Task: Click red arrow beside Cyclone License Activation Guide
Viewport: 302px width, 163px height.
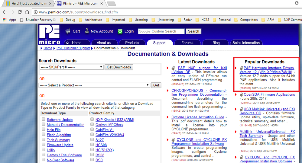Action: click(168, 117)
